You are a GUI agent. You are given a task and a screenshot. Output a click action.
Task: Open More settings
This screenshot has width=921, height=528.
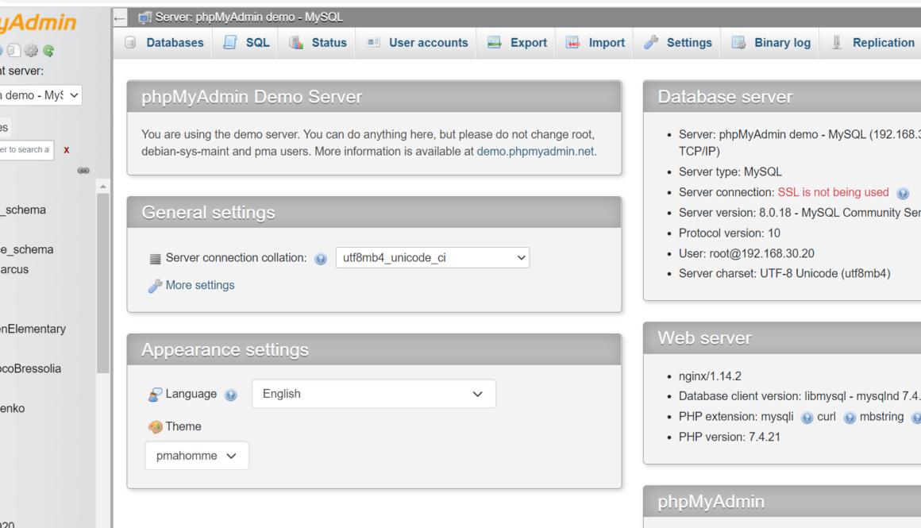pos(198,285)
